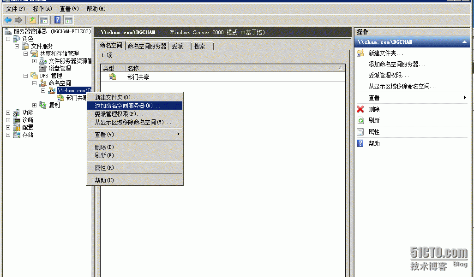Image resolution: width=474 pixels, height=277 pixels.
Task: Toggle the show/hide action pane icon
Action: tap(69, 20)
